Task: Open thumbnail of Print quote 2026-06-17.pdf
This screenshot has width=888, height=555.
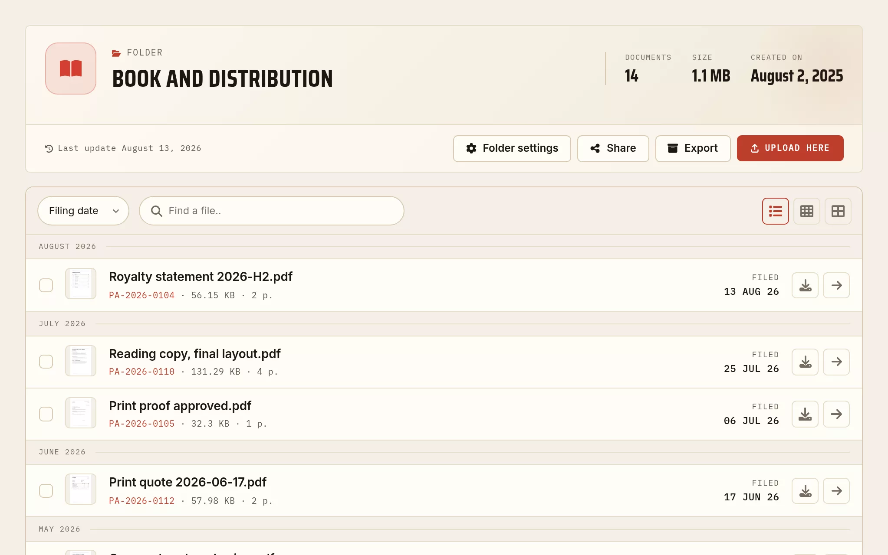Action: pyautogui.click(x=81, y=489)
